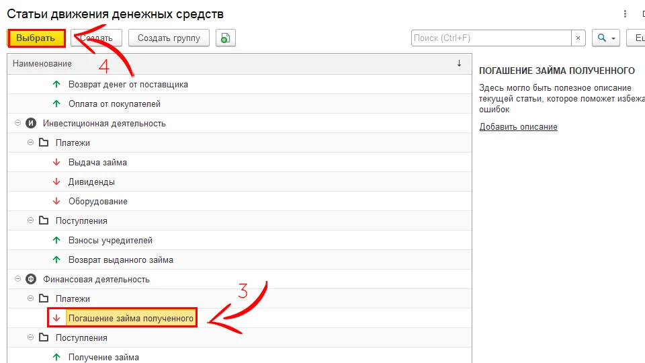Image resolution: width=645 pixels, height=363 pixels.
Task: Click the three-dot more options icon
Action: click(x=626, y=14)
